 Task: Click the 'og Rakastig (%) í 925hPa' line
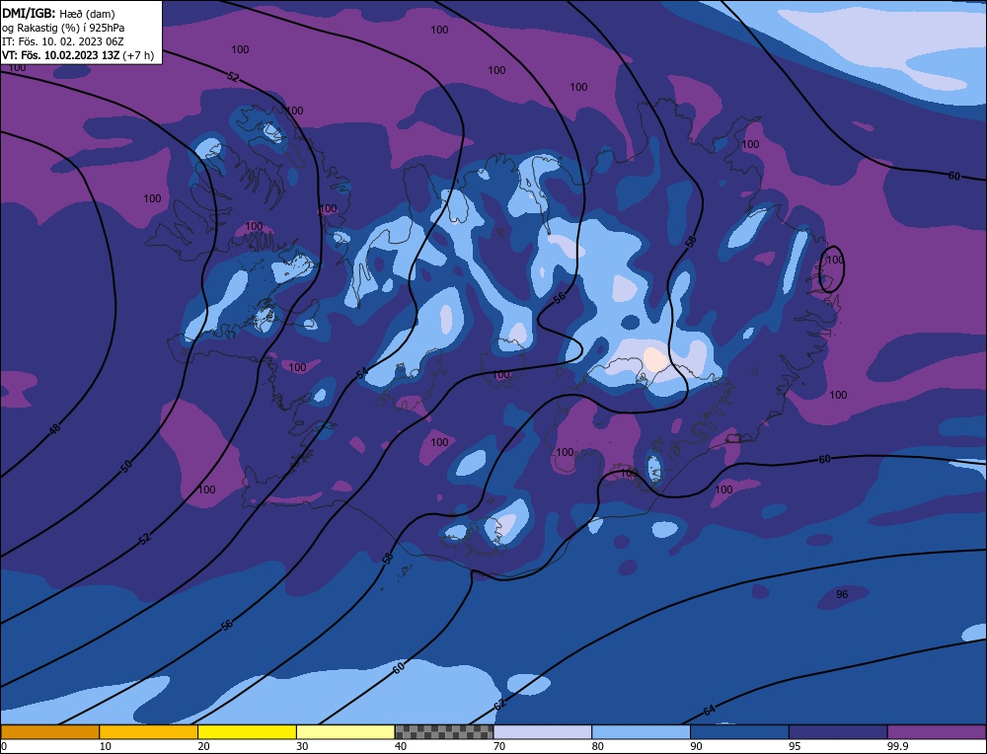coord(63,28)
